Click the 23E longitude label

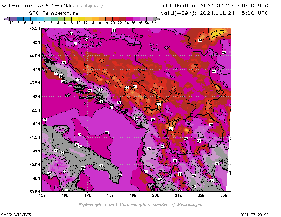click(224, 195)
